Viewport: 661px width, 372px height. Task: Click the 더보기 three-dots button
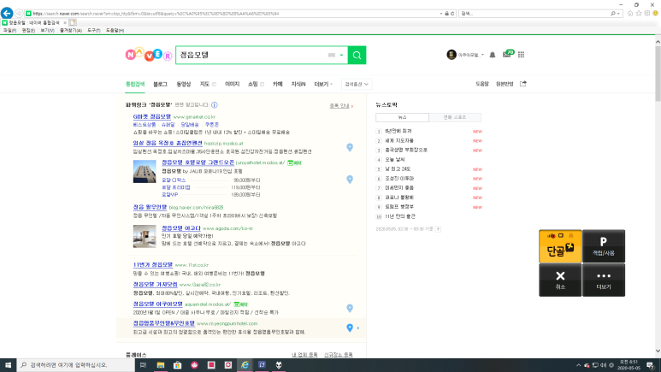point(604,280)
